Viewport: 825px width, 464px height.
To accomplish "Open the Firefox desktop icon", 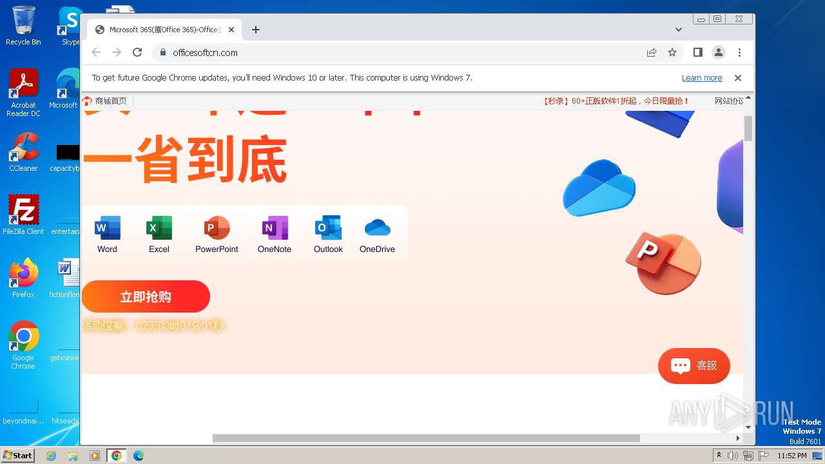I will [23, 278].
